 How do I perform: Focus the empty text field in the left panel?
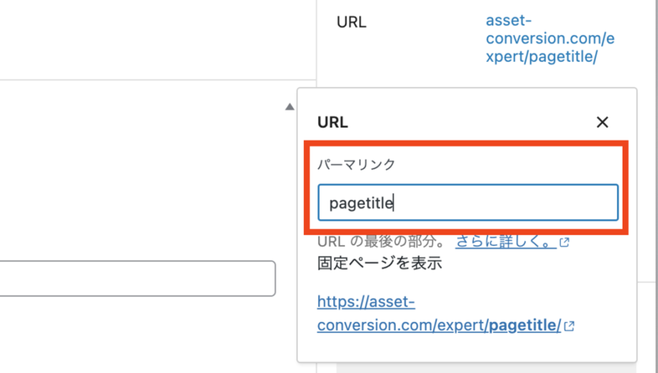tap(137, 278)
